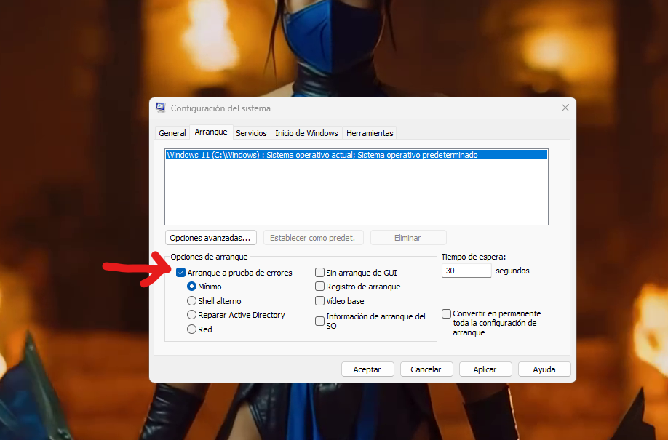Select the Herramientas tab
The image size is (668, 440).
pyautogui.click(x=370, y=133)
